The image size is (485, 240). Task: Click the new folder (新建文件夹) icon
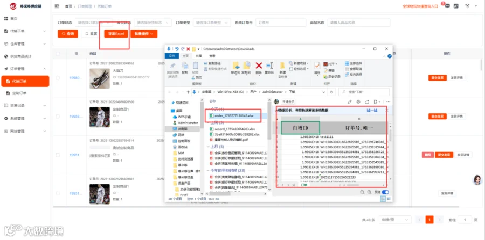tap(282, 66)
